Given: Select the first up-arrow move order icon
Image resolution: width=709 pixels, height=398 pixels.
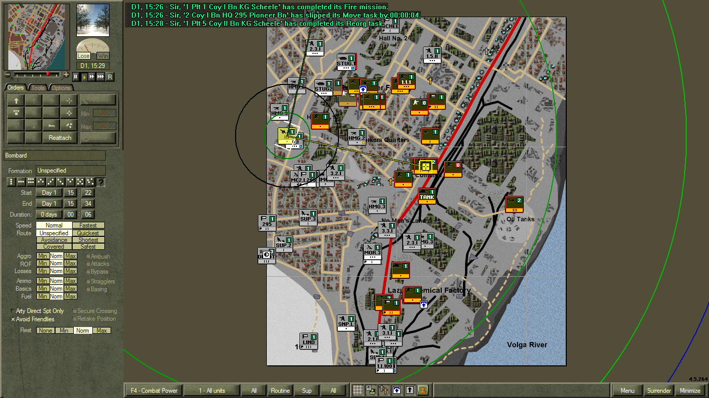Looking at the screenshot, I should (16, 101).
